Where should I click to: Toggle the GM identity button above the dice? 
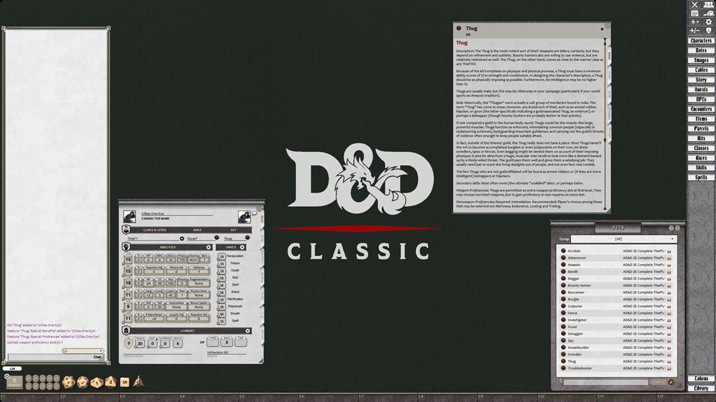(x=12, y=368)
